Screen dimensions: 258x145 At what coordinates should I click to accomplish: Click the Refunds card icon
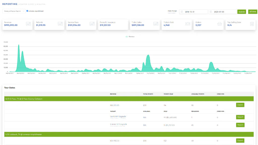tap(60, 24)
